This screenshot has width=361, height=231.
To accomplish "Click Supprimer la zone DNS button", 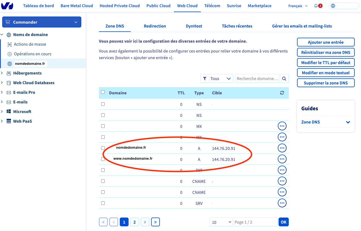I will 326,83.
